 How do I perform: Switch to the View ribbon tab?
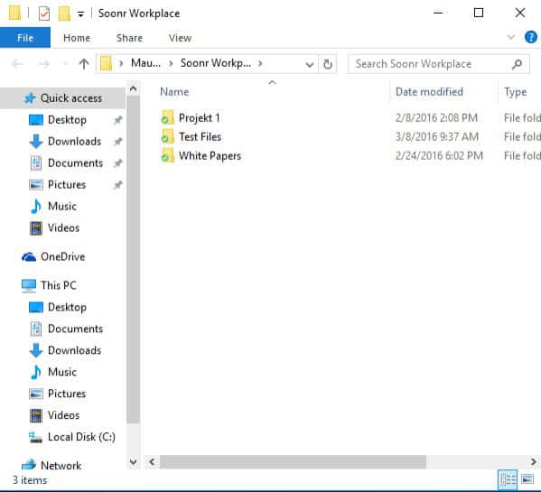click(180, 38)
